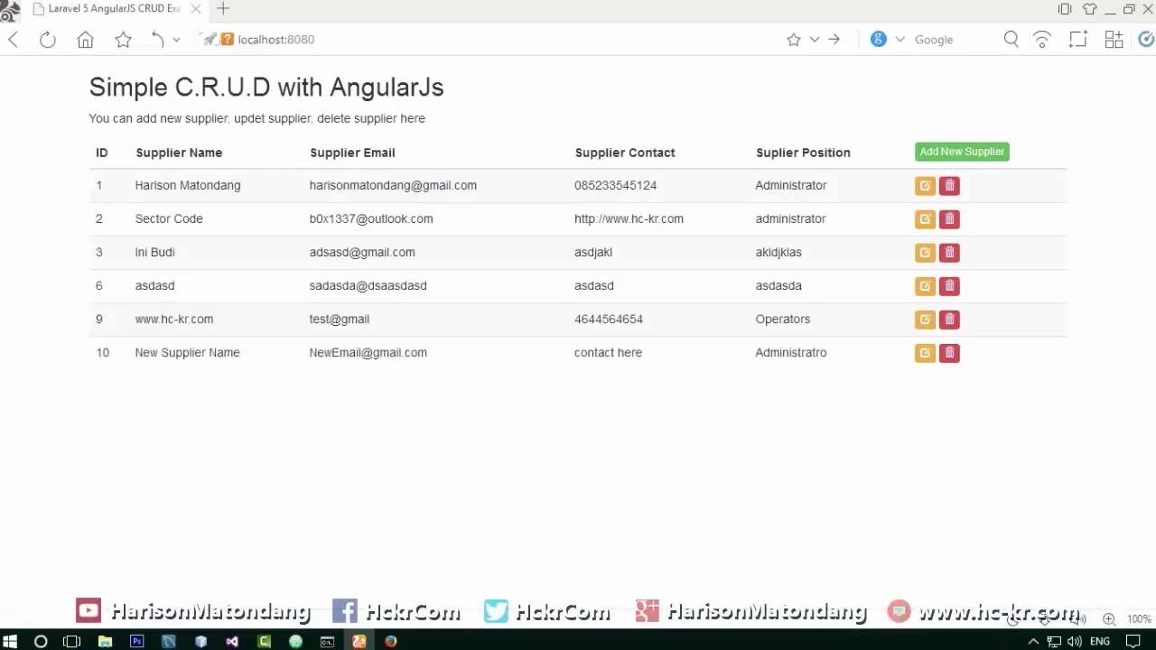The height and width of the screenshot is (650, 1156).
Task: Go back to previous page
Action: (x=13, y=40)
